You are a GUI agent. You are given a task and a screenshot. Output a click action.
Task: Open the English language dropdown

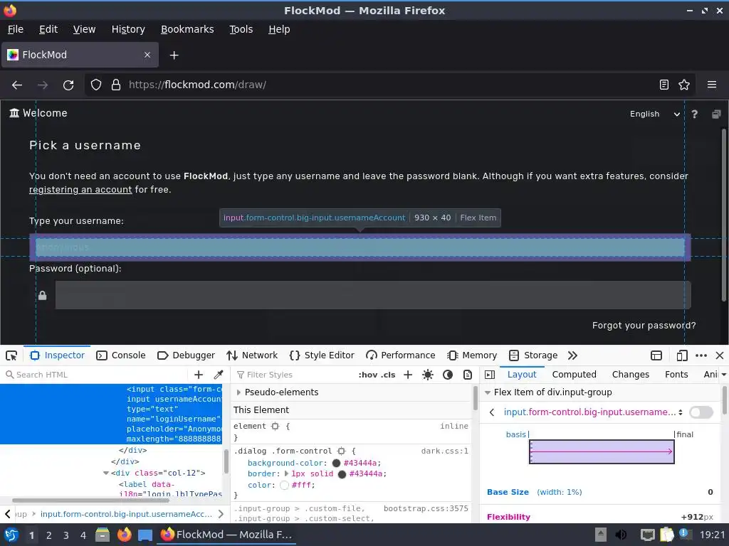coord(655,114)
